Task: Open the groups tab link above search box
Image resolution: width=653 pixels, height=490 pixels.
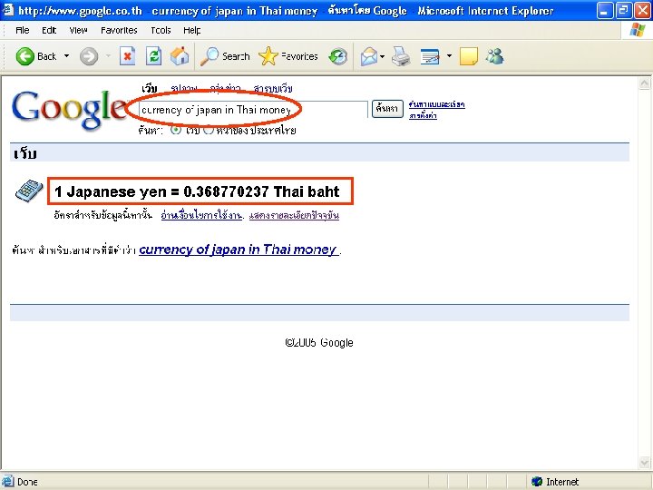Action: 225,88
